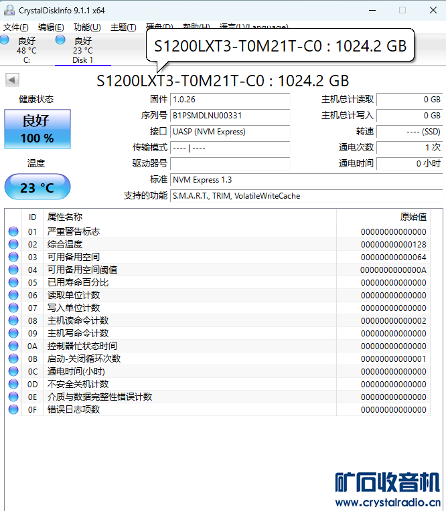Go to previous disk with left arrow button

click(x=13, y=80)
